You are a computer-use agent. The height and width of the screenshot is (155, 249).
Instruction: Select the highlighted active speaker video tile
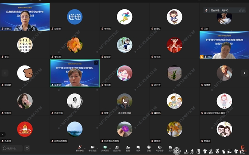pyautogui.click(x=75, y=73)
